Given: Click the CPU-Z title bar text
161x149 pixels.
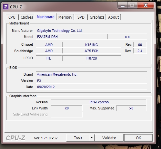Looking at the screenshot, I should pos(16,7).
